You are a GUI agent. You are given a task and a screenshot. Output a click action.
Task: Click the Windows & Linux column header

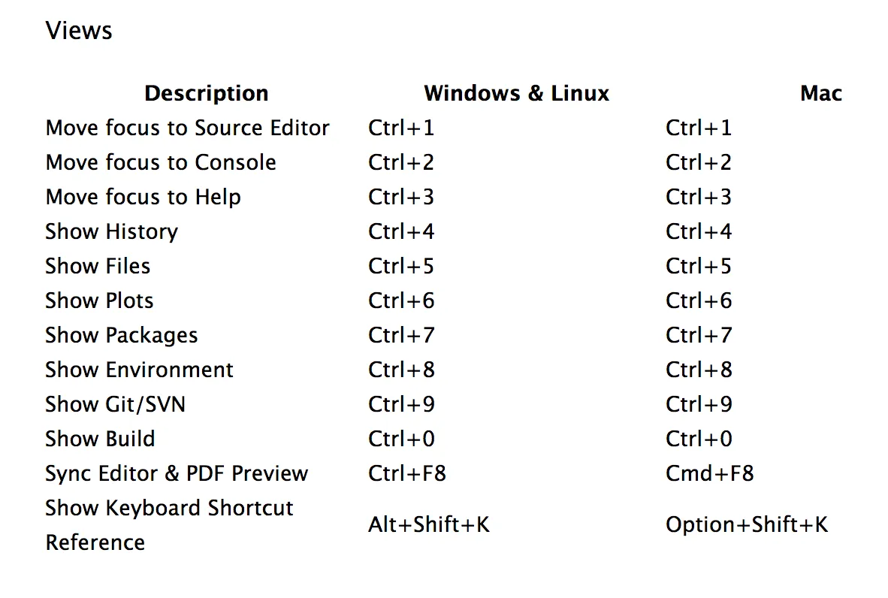[516, 93]
